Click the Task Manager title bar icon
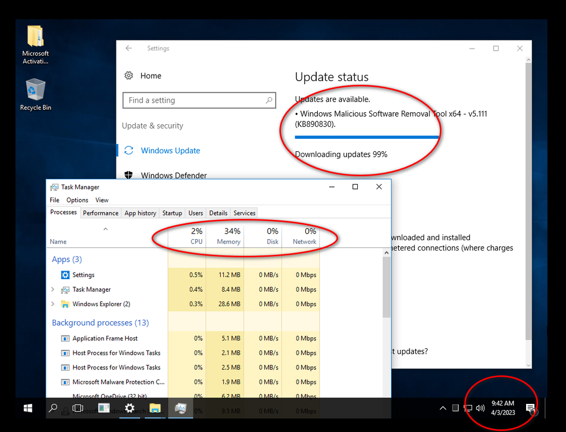 click(x=54, y=187)
